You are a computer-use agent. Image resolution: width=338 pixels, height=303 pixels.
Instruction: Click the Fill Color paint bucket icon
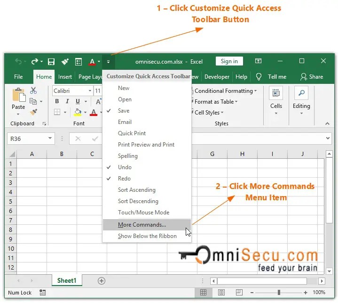tap(78, 112)
